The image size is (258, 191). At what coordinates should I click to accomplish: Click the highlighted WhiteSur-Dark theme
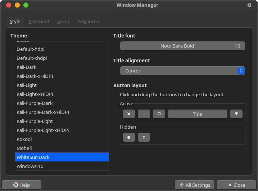tap(62, 157)
